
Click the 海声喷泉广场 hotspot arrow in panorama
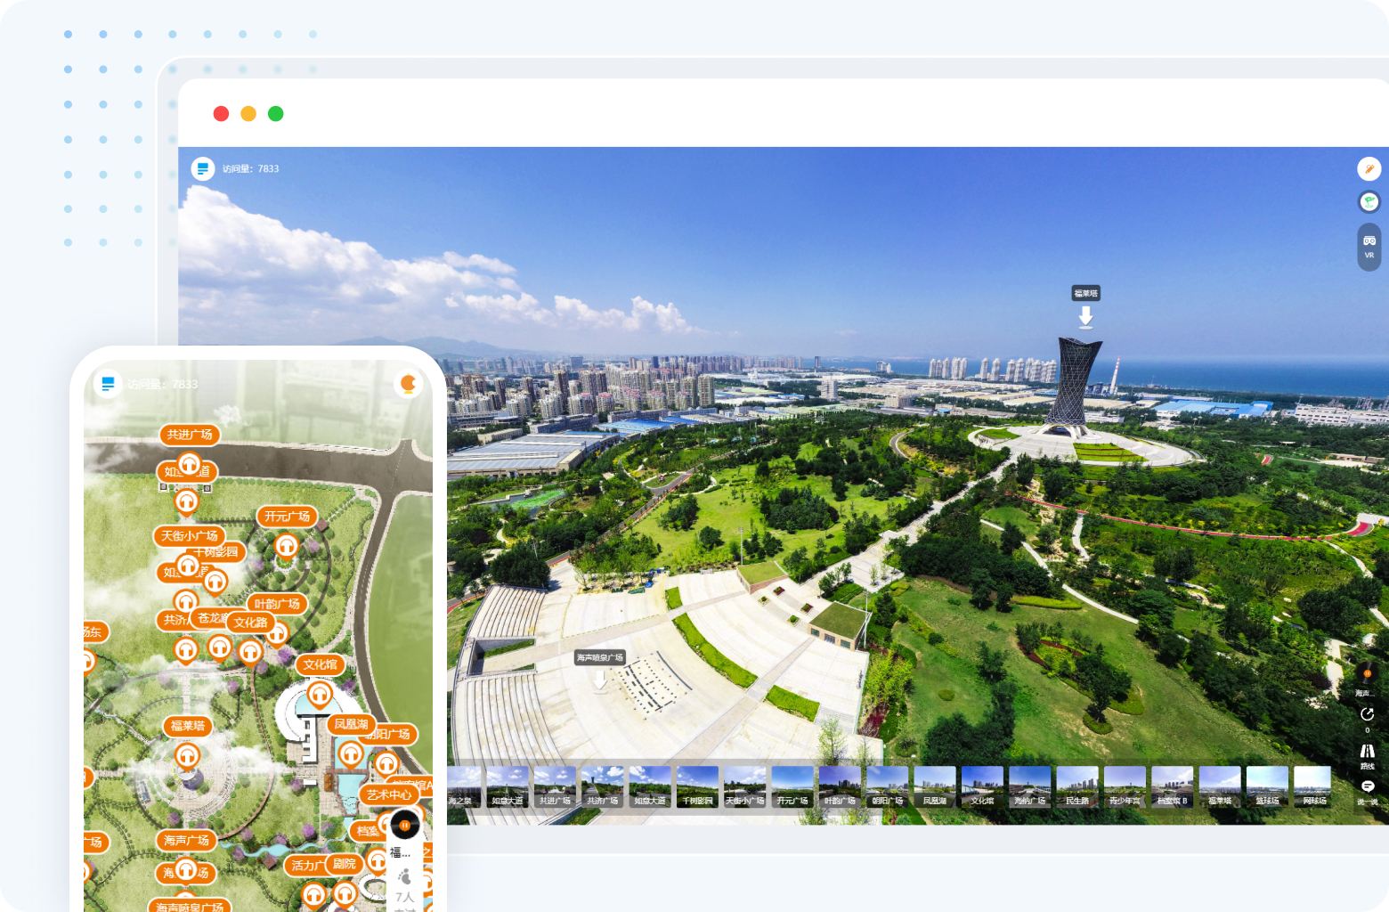pyautogui.click(x=600, y=680)
